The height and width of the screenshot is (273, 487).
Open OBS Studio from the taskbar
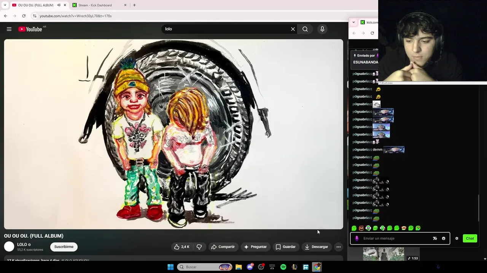pyautogui.click(x=261, y=267)
